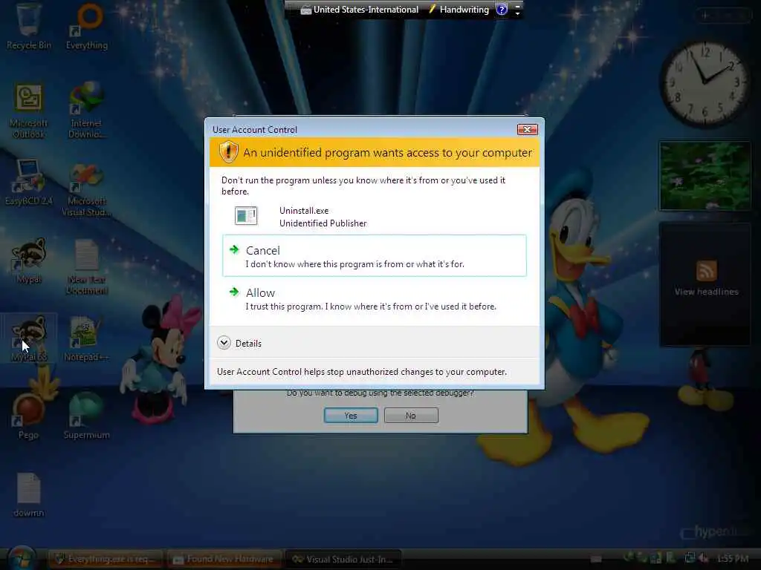Screen dimensions: 761x570
Task: Open Internet Download Manager desktop shortcut
Action: pyautogui.click(x=86, y=111)
